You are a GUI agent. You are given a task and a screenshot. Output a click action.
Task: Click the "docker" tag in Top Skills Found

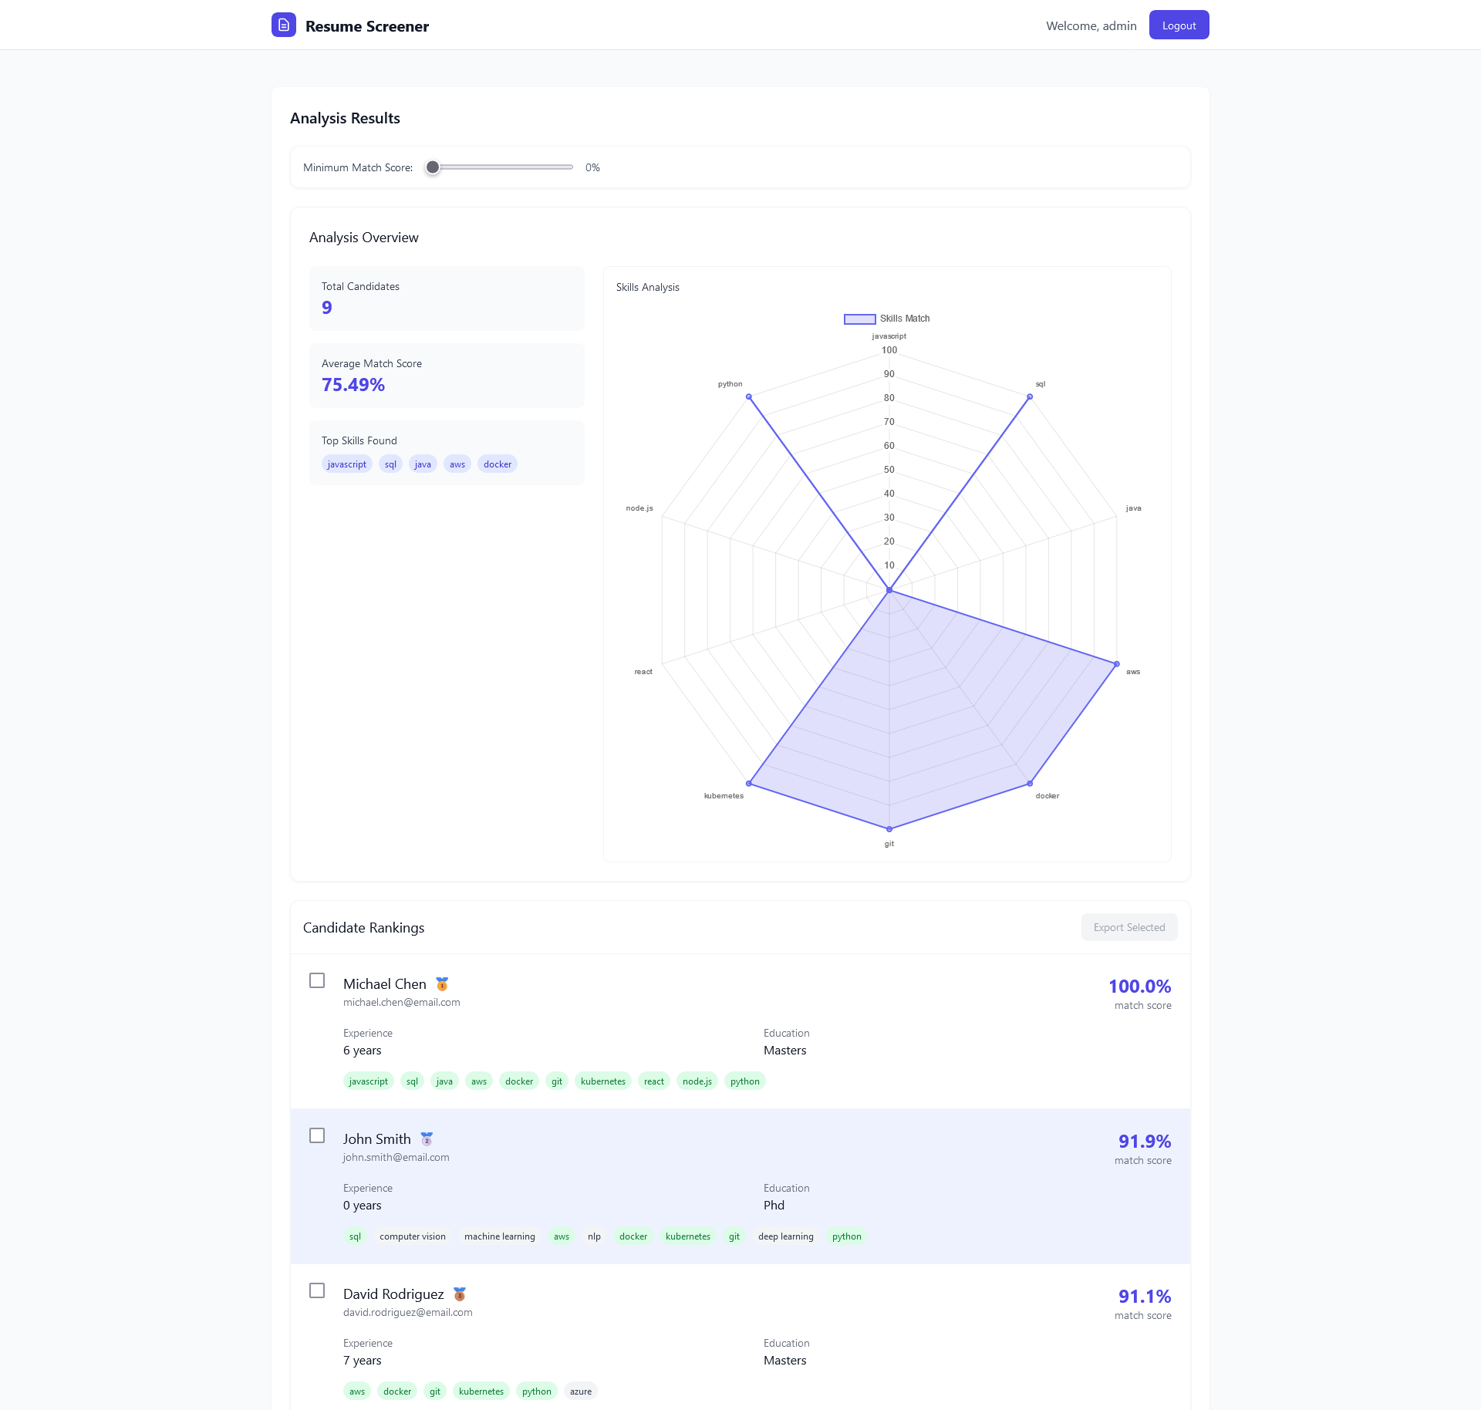click(498, 464)
